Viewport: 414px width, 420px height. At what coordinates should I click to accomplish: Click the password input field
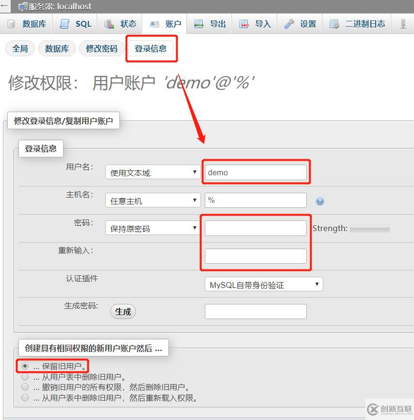(x=255, y=228)
